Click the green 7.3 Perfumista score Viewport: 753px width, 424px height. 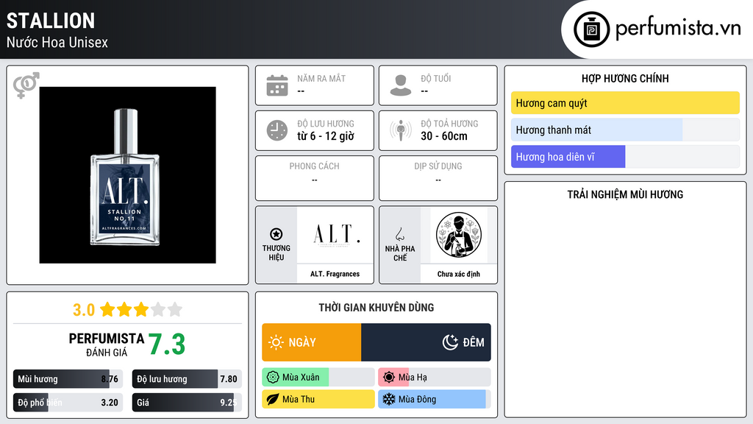coord(167,344)
